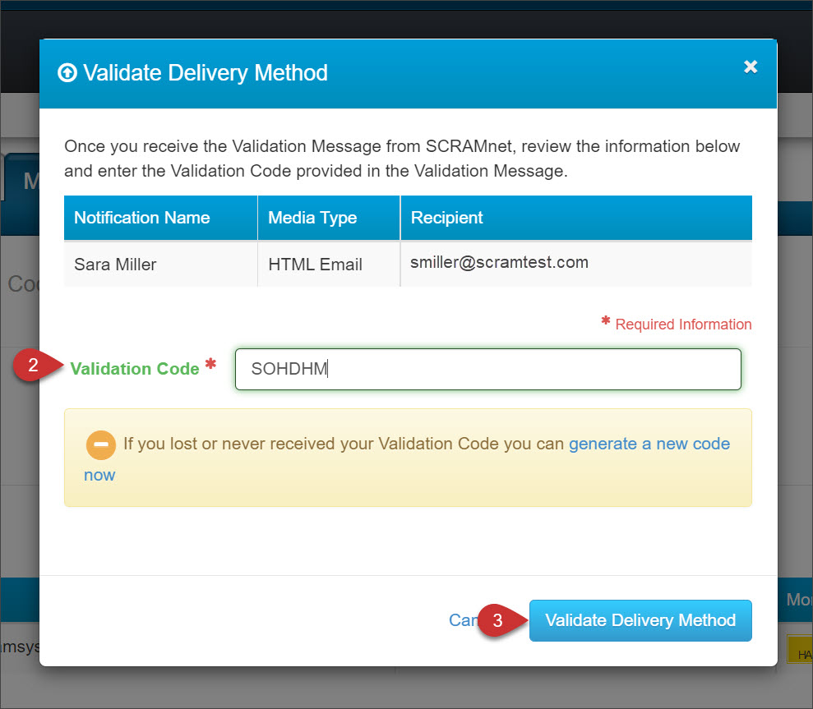Click the circled up-arrow icon in dialog header
Viewport: 813px width, 709px height.
[67, 73]
